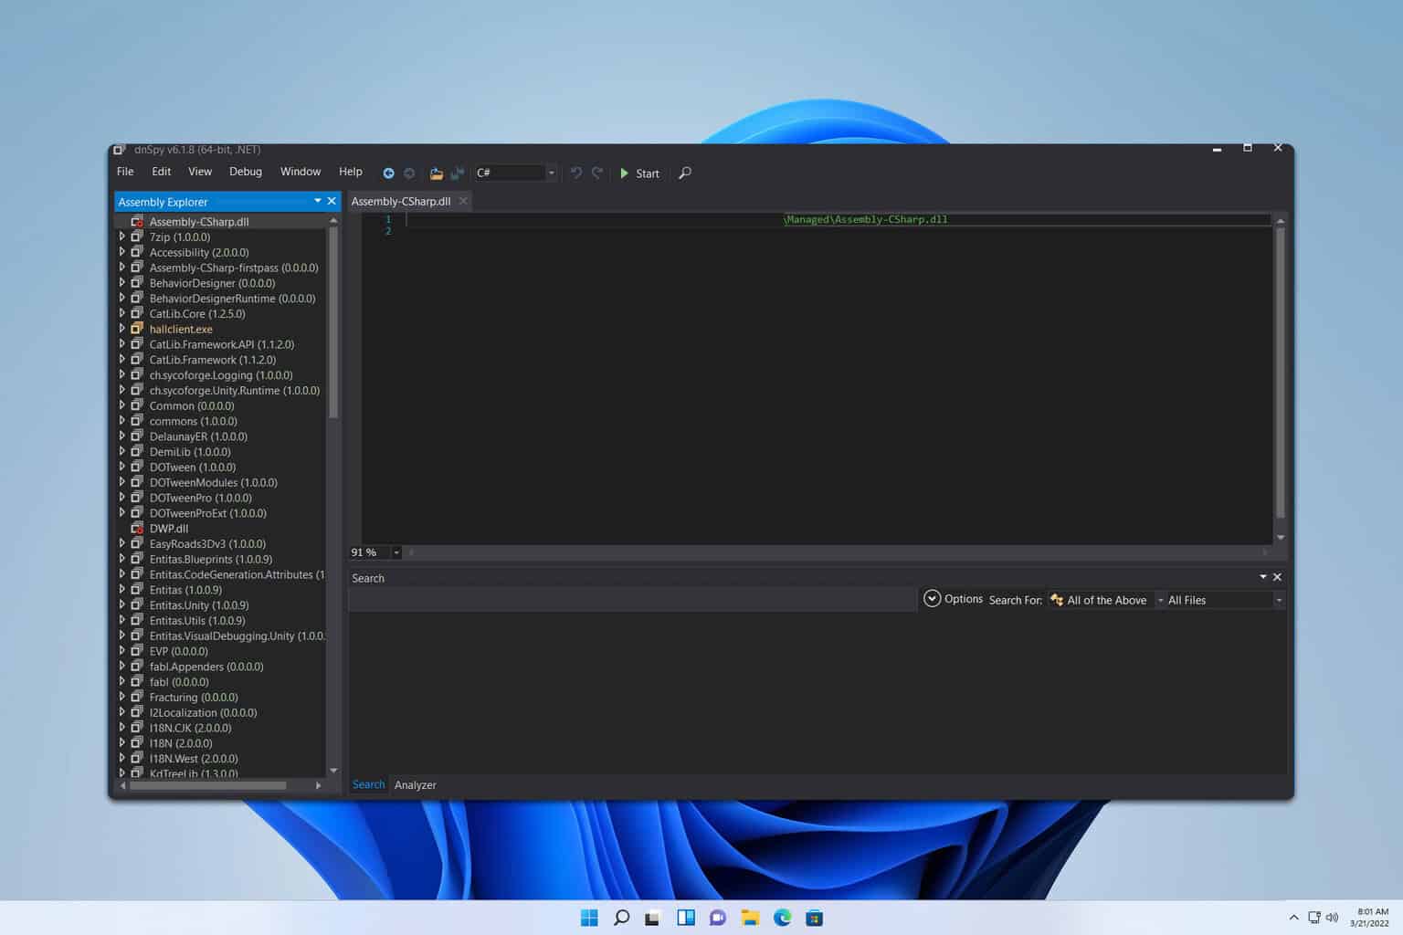Click the DWP.dll file icon
Image resolution: width=1403 pixels, height=935 pixels.
(x=137, y=528)
